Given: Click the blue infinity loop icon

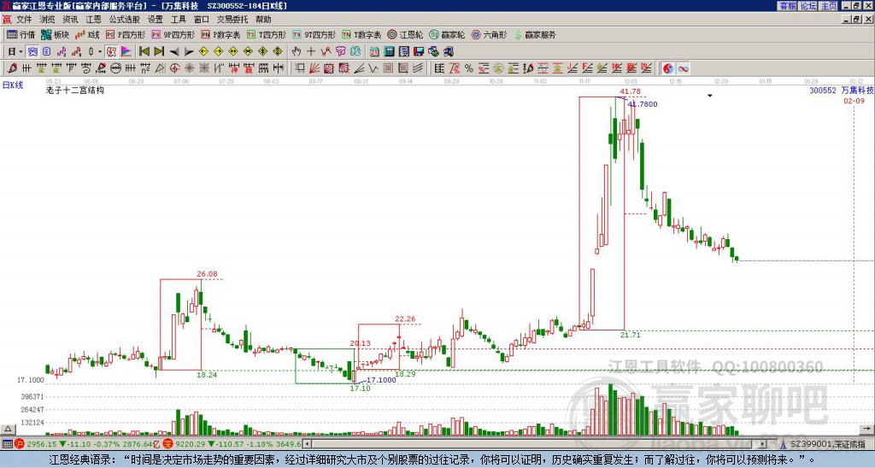Looking at the screenshot, I should (x=683, y=68).
